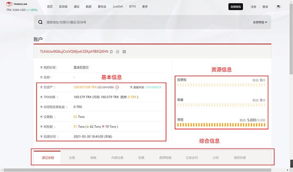Switch to the 分析 tab
293x172 pixels.
click(x=216, y=158)
